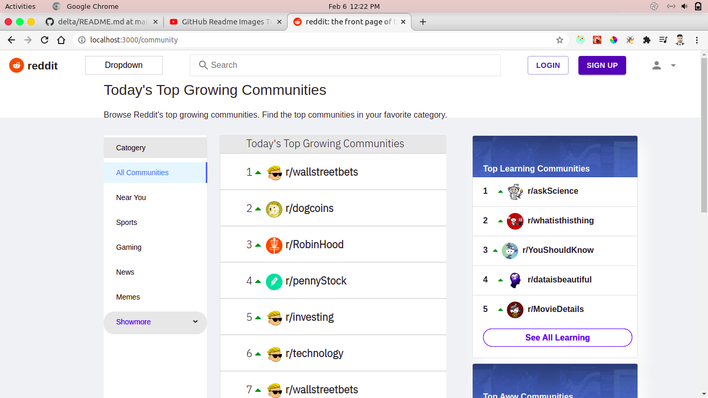The image size is (708, 398).
Task: Select the Memes category
Action: 155,297
